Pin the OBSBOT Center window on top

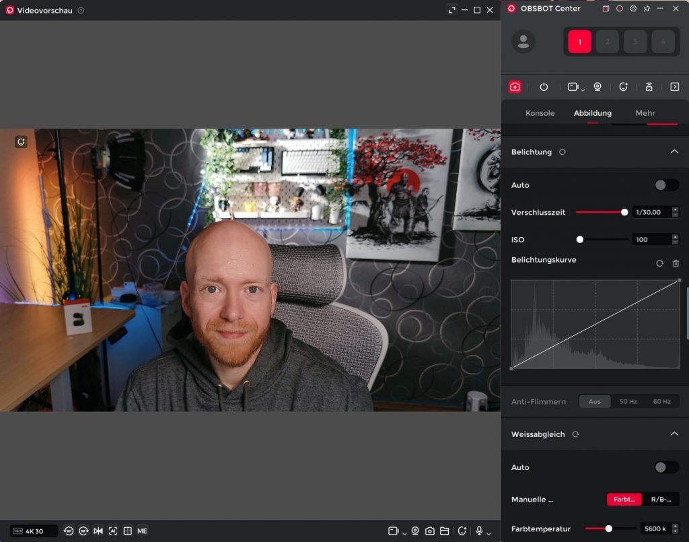647,8
